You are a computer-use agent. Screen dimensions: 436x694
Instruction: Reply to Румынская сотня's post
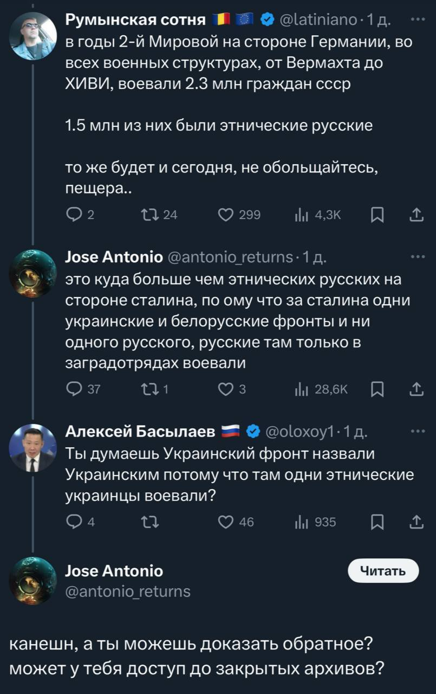pos(73,215)
